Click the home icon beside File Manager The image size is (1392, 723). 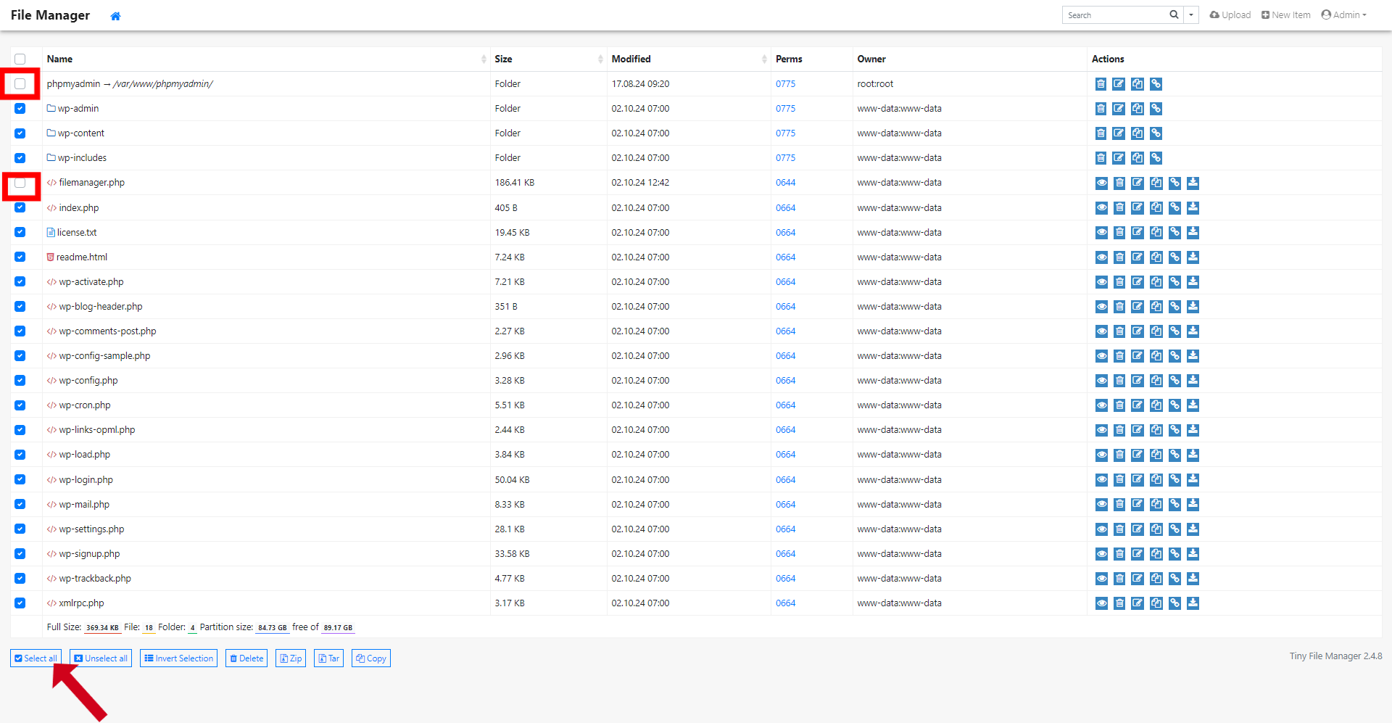[x=115, y=16]
